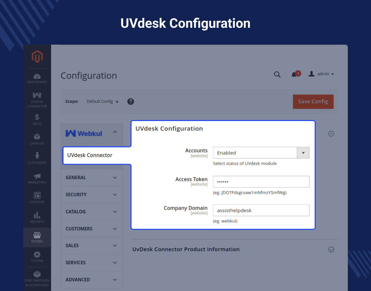Click the Scope label
The height and width of the screenshot is (291, 371).
point(72,101)
